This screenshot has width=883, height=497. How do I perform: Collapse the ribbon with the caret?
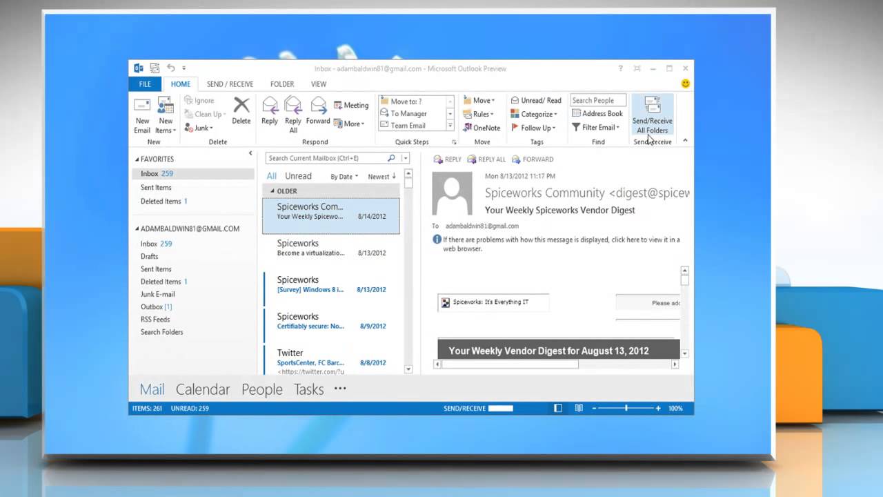pos(685,141)
